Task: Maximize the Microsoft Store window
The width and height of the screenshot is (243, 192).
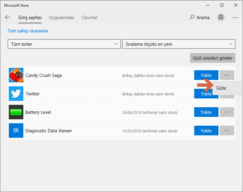Action: pyautogui.click(x=222, y=5)
